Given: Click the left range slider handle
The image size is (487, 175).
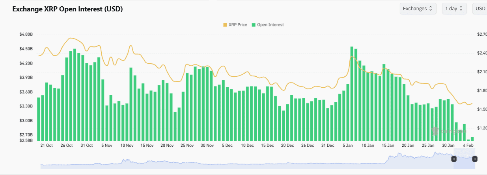Looking at the screenshot, I should click(x=454, y=159).
